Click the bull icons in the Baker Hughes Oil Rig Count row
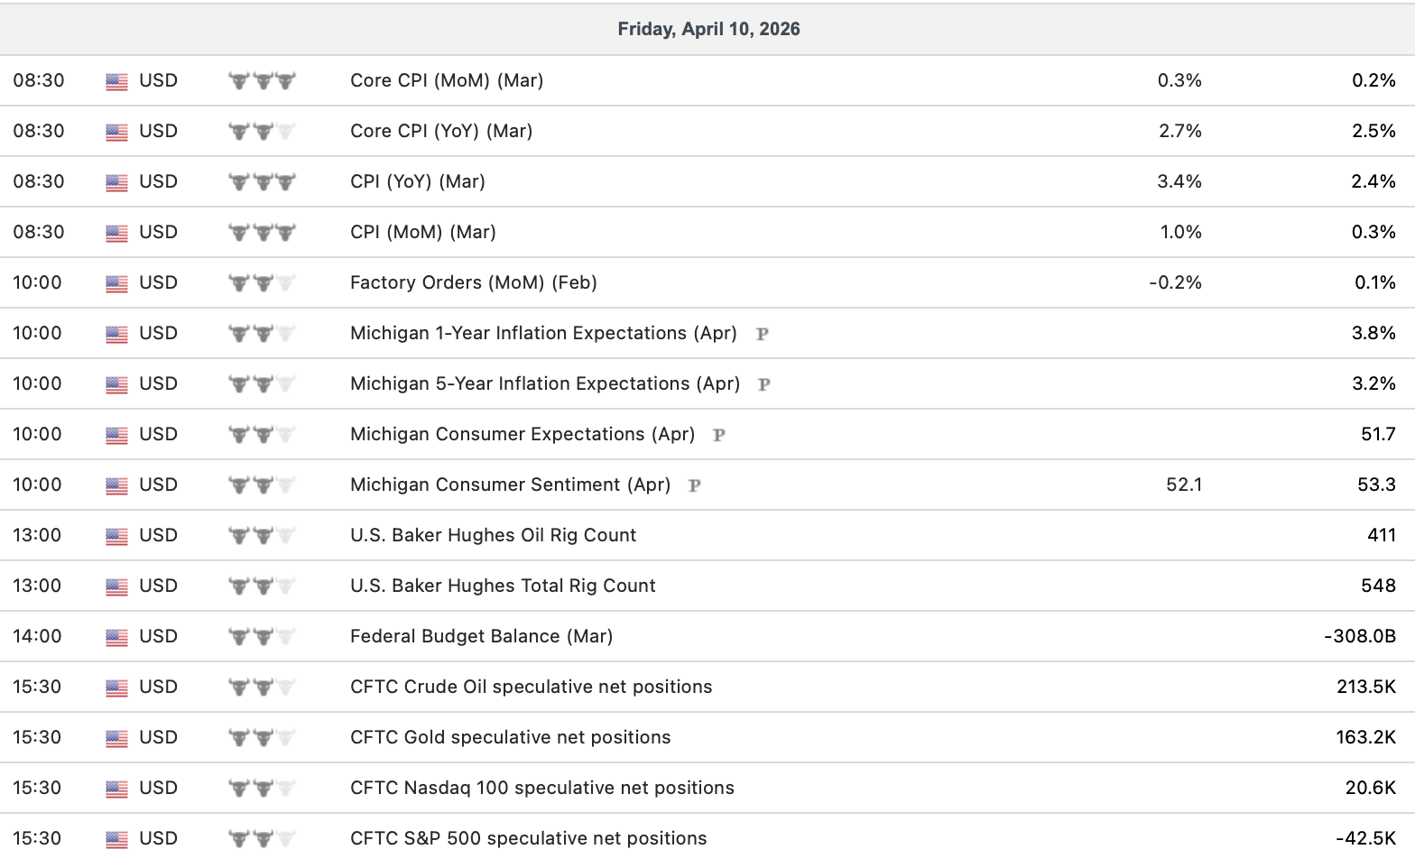The image size is (1415, 868). 263,536
